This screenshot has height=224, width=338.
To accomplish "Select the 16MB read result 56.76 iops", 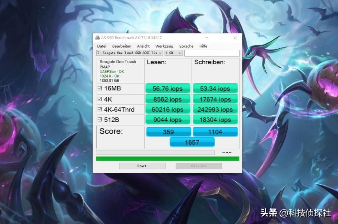I will 168,88.
